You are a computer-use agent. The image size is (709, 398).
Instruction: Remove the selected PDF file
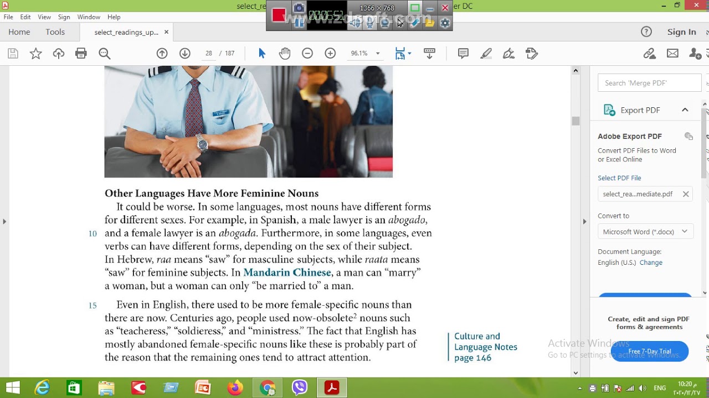(686, 194)
